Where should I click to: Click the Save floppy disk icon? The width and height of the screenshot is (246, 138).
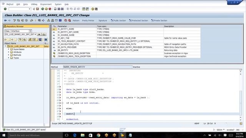click(37, 9)
